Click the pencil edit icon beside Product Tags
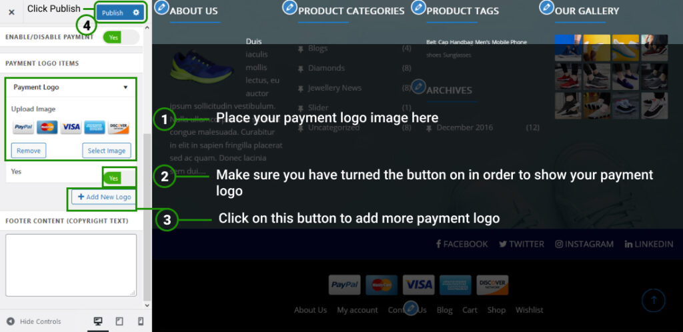 point(418,7)
